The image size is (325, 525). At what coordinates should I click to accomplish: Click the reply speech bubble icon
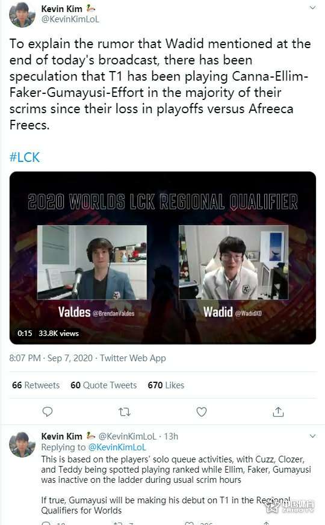click(48, 411)
